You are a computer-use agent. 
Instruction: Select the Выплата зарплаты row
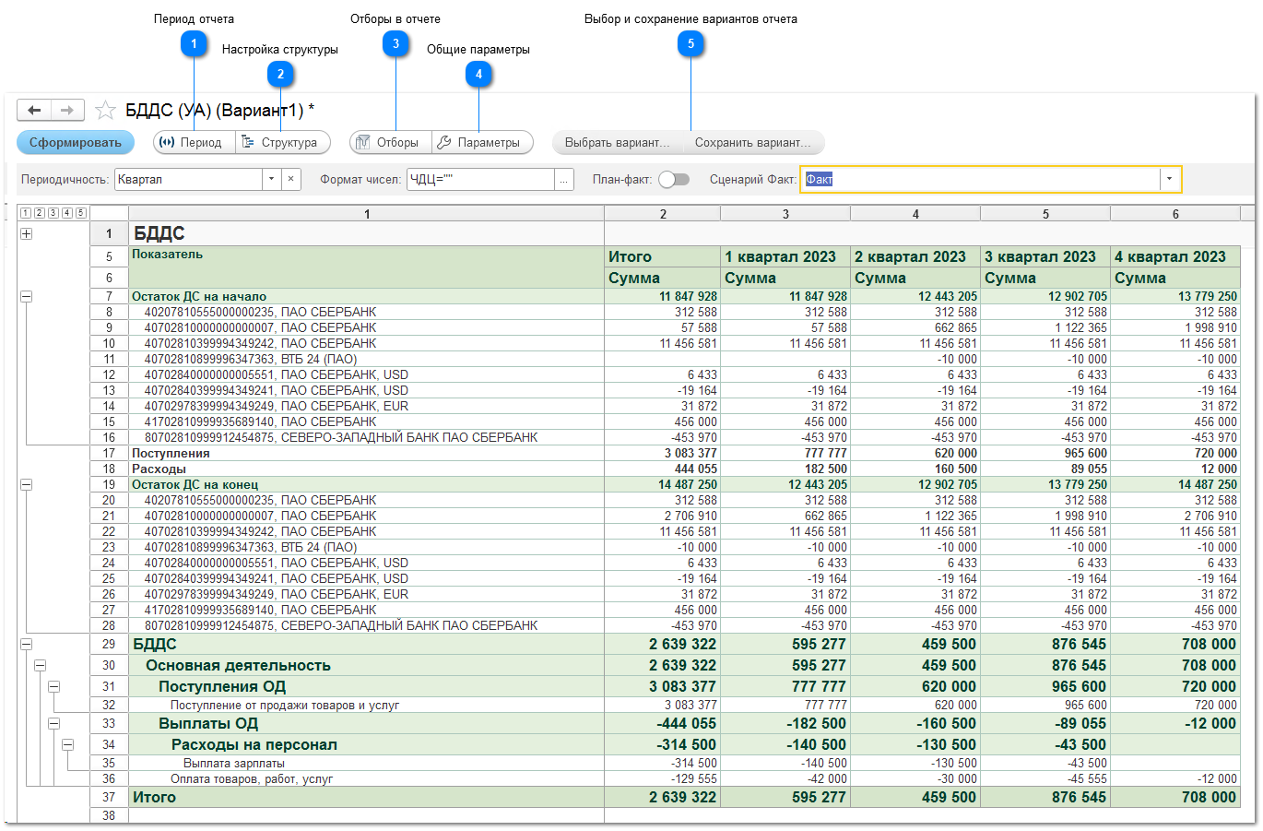pyautogui.click(x=366, y=763)
